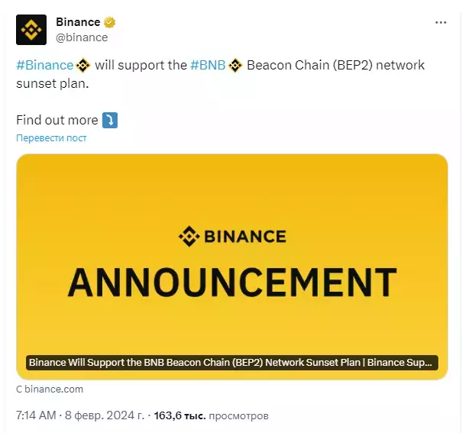This screenshot has height=433, width=462.
Task: Click the large ANNOUNCEMENT heading on the card
Action: [232, 283]
